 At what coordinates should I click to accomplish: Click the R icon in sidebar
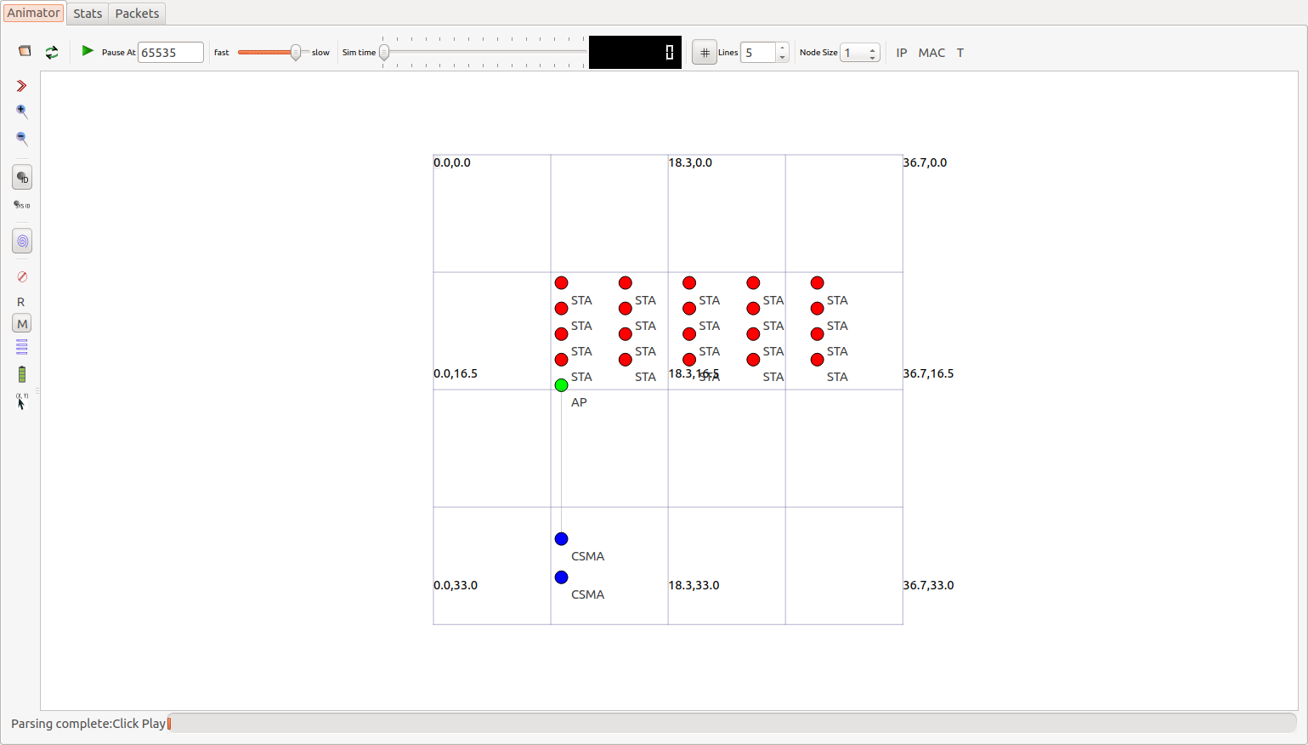[21, 302]
